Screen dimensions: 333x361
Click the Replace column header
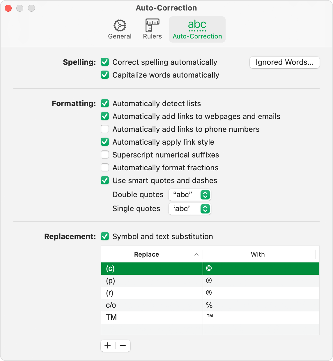coord(147,254)
